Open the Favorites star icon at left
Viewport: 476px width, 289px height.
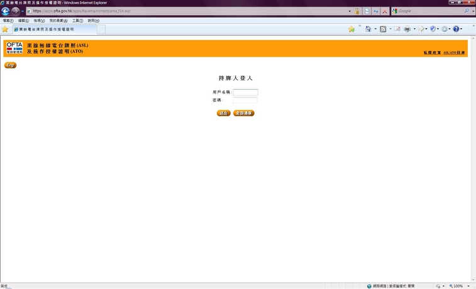[5, 30]
